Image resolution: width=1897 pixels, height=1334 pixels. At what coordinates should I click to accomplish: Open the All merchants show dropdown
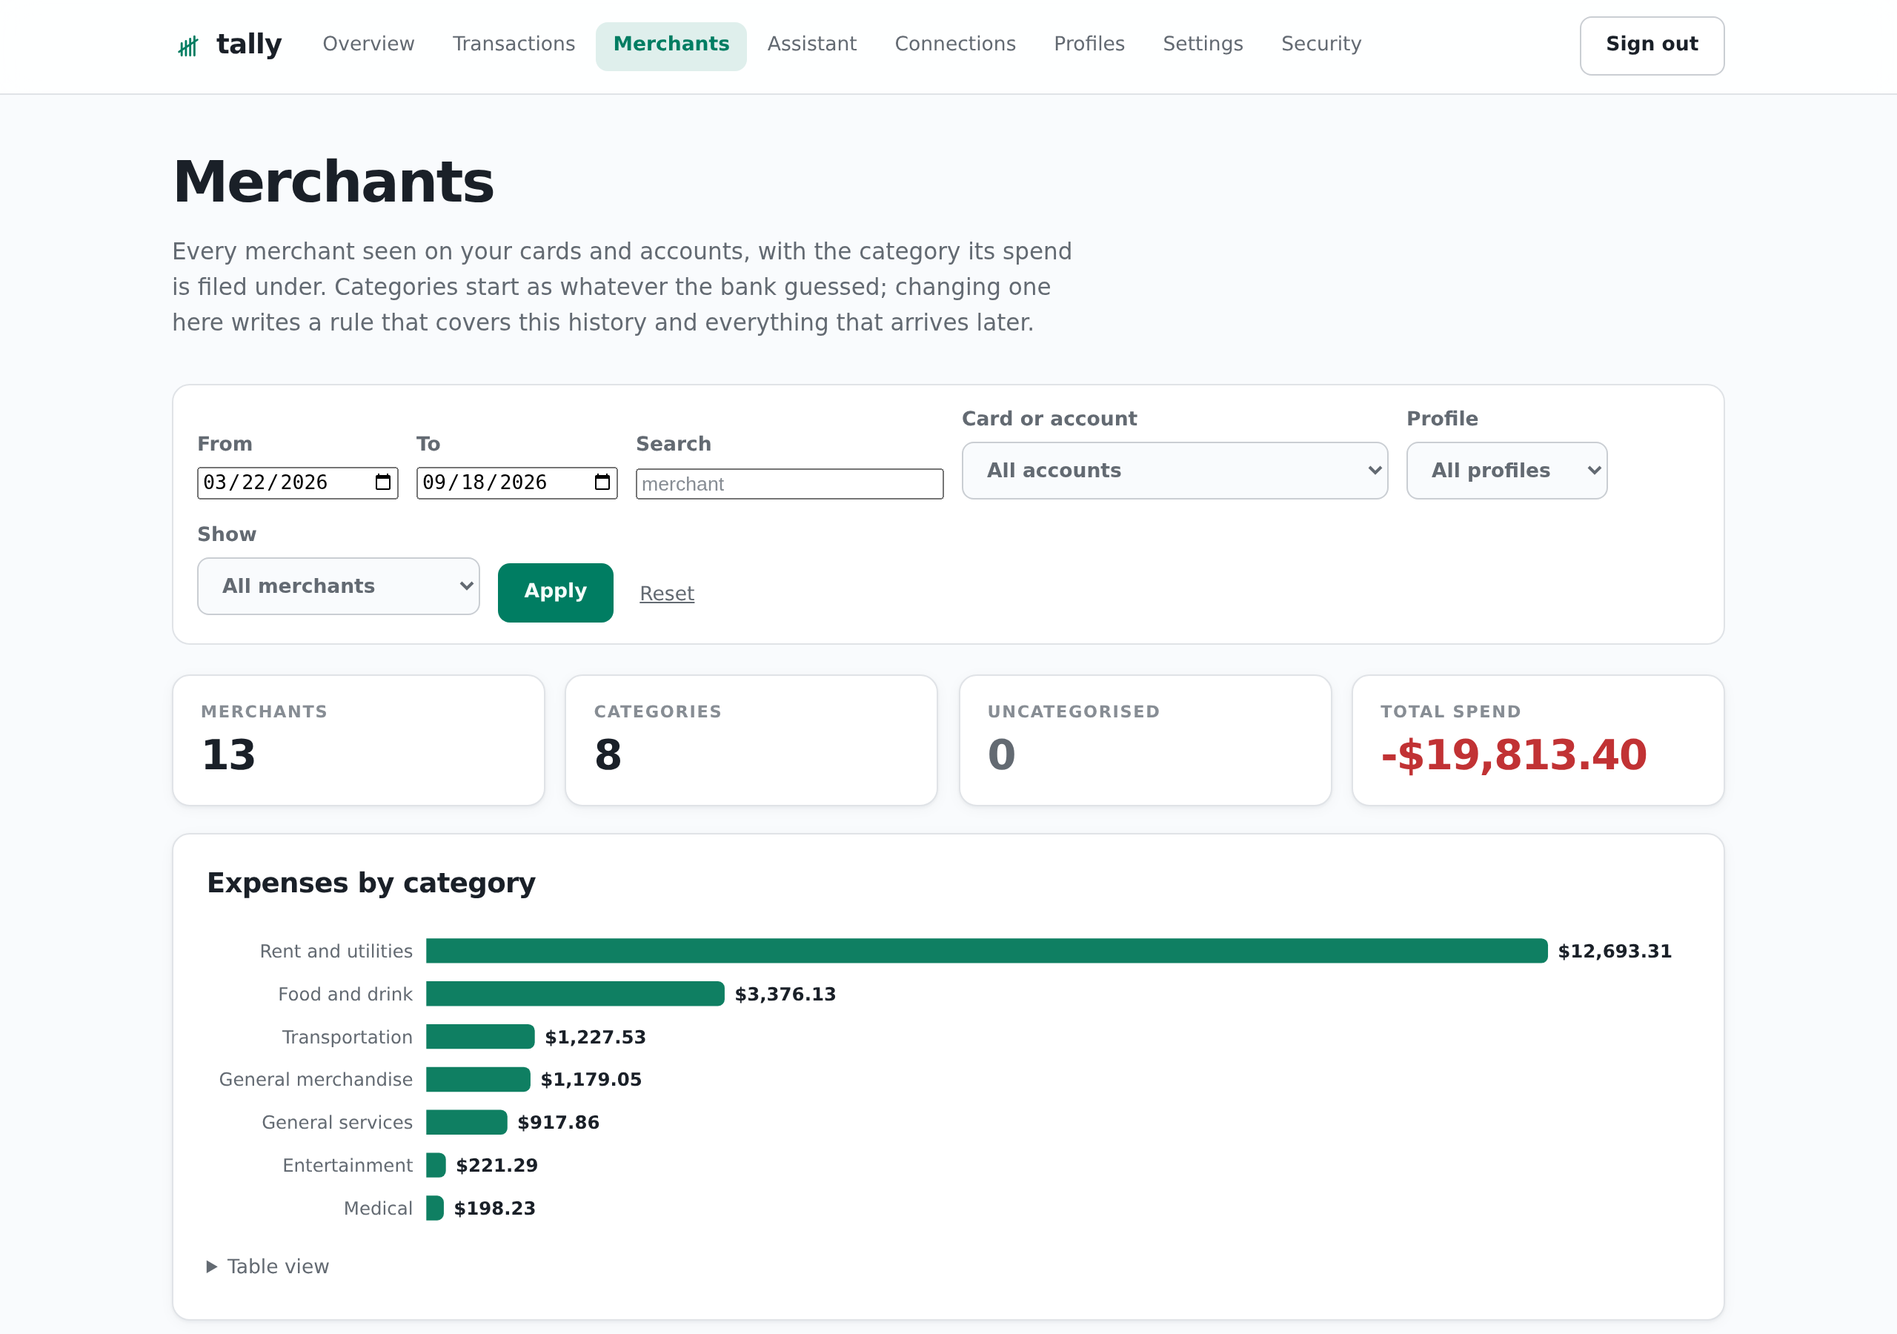tap(338, 586)
